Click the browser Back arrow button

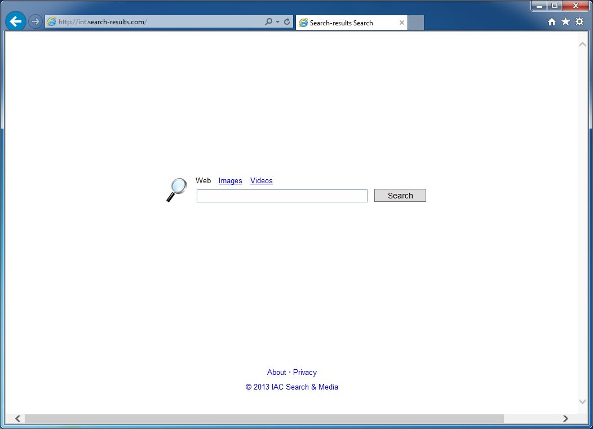16,21
